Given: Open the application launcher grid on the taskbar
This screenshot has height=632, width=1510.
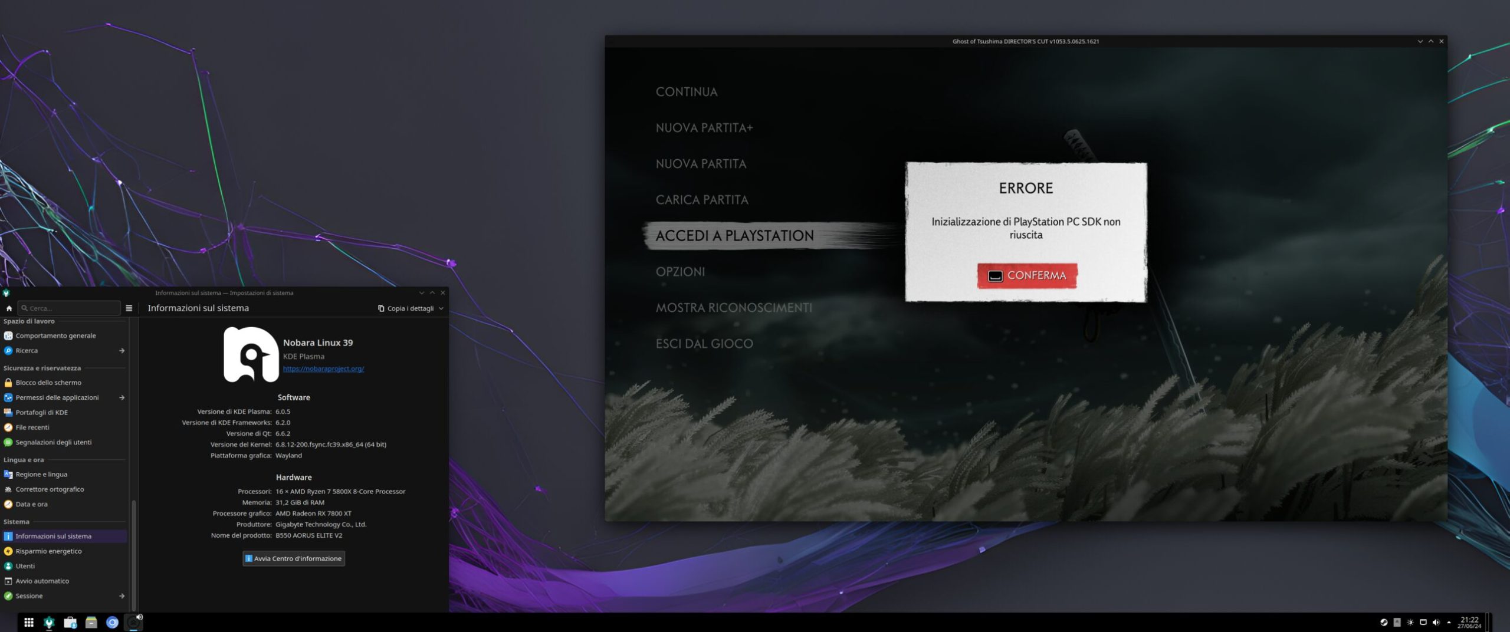Looking at the screenshot, I should [29, 623].
